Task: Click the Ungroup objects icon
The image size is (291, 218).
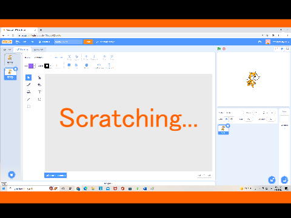Action: [x=76, y=58]
